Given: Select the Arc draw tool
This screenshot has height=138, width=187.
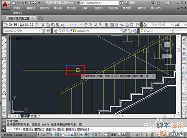Looking at the screenshot, I should pos(4,63).
